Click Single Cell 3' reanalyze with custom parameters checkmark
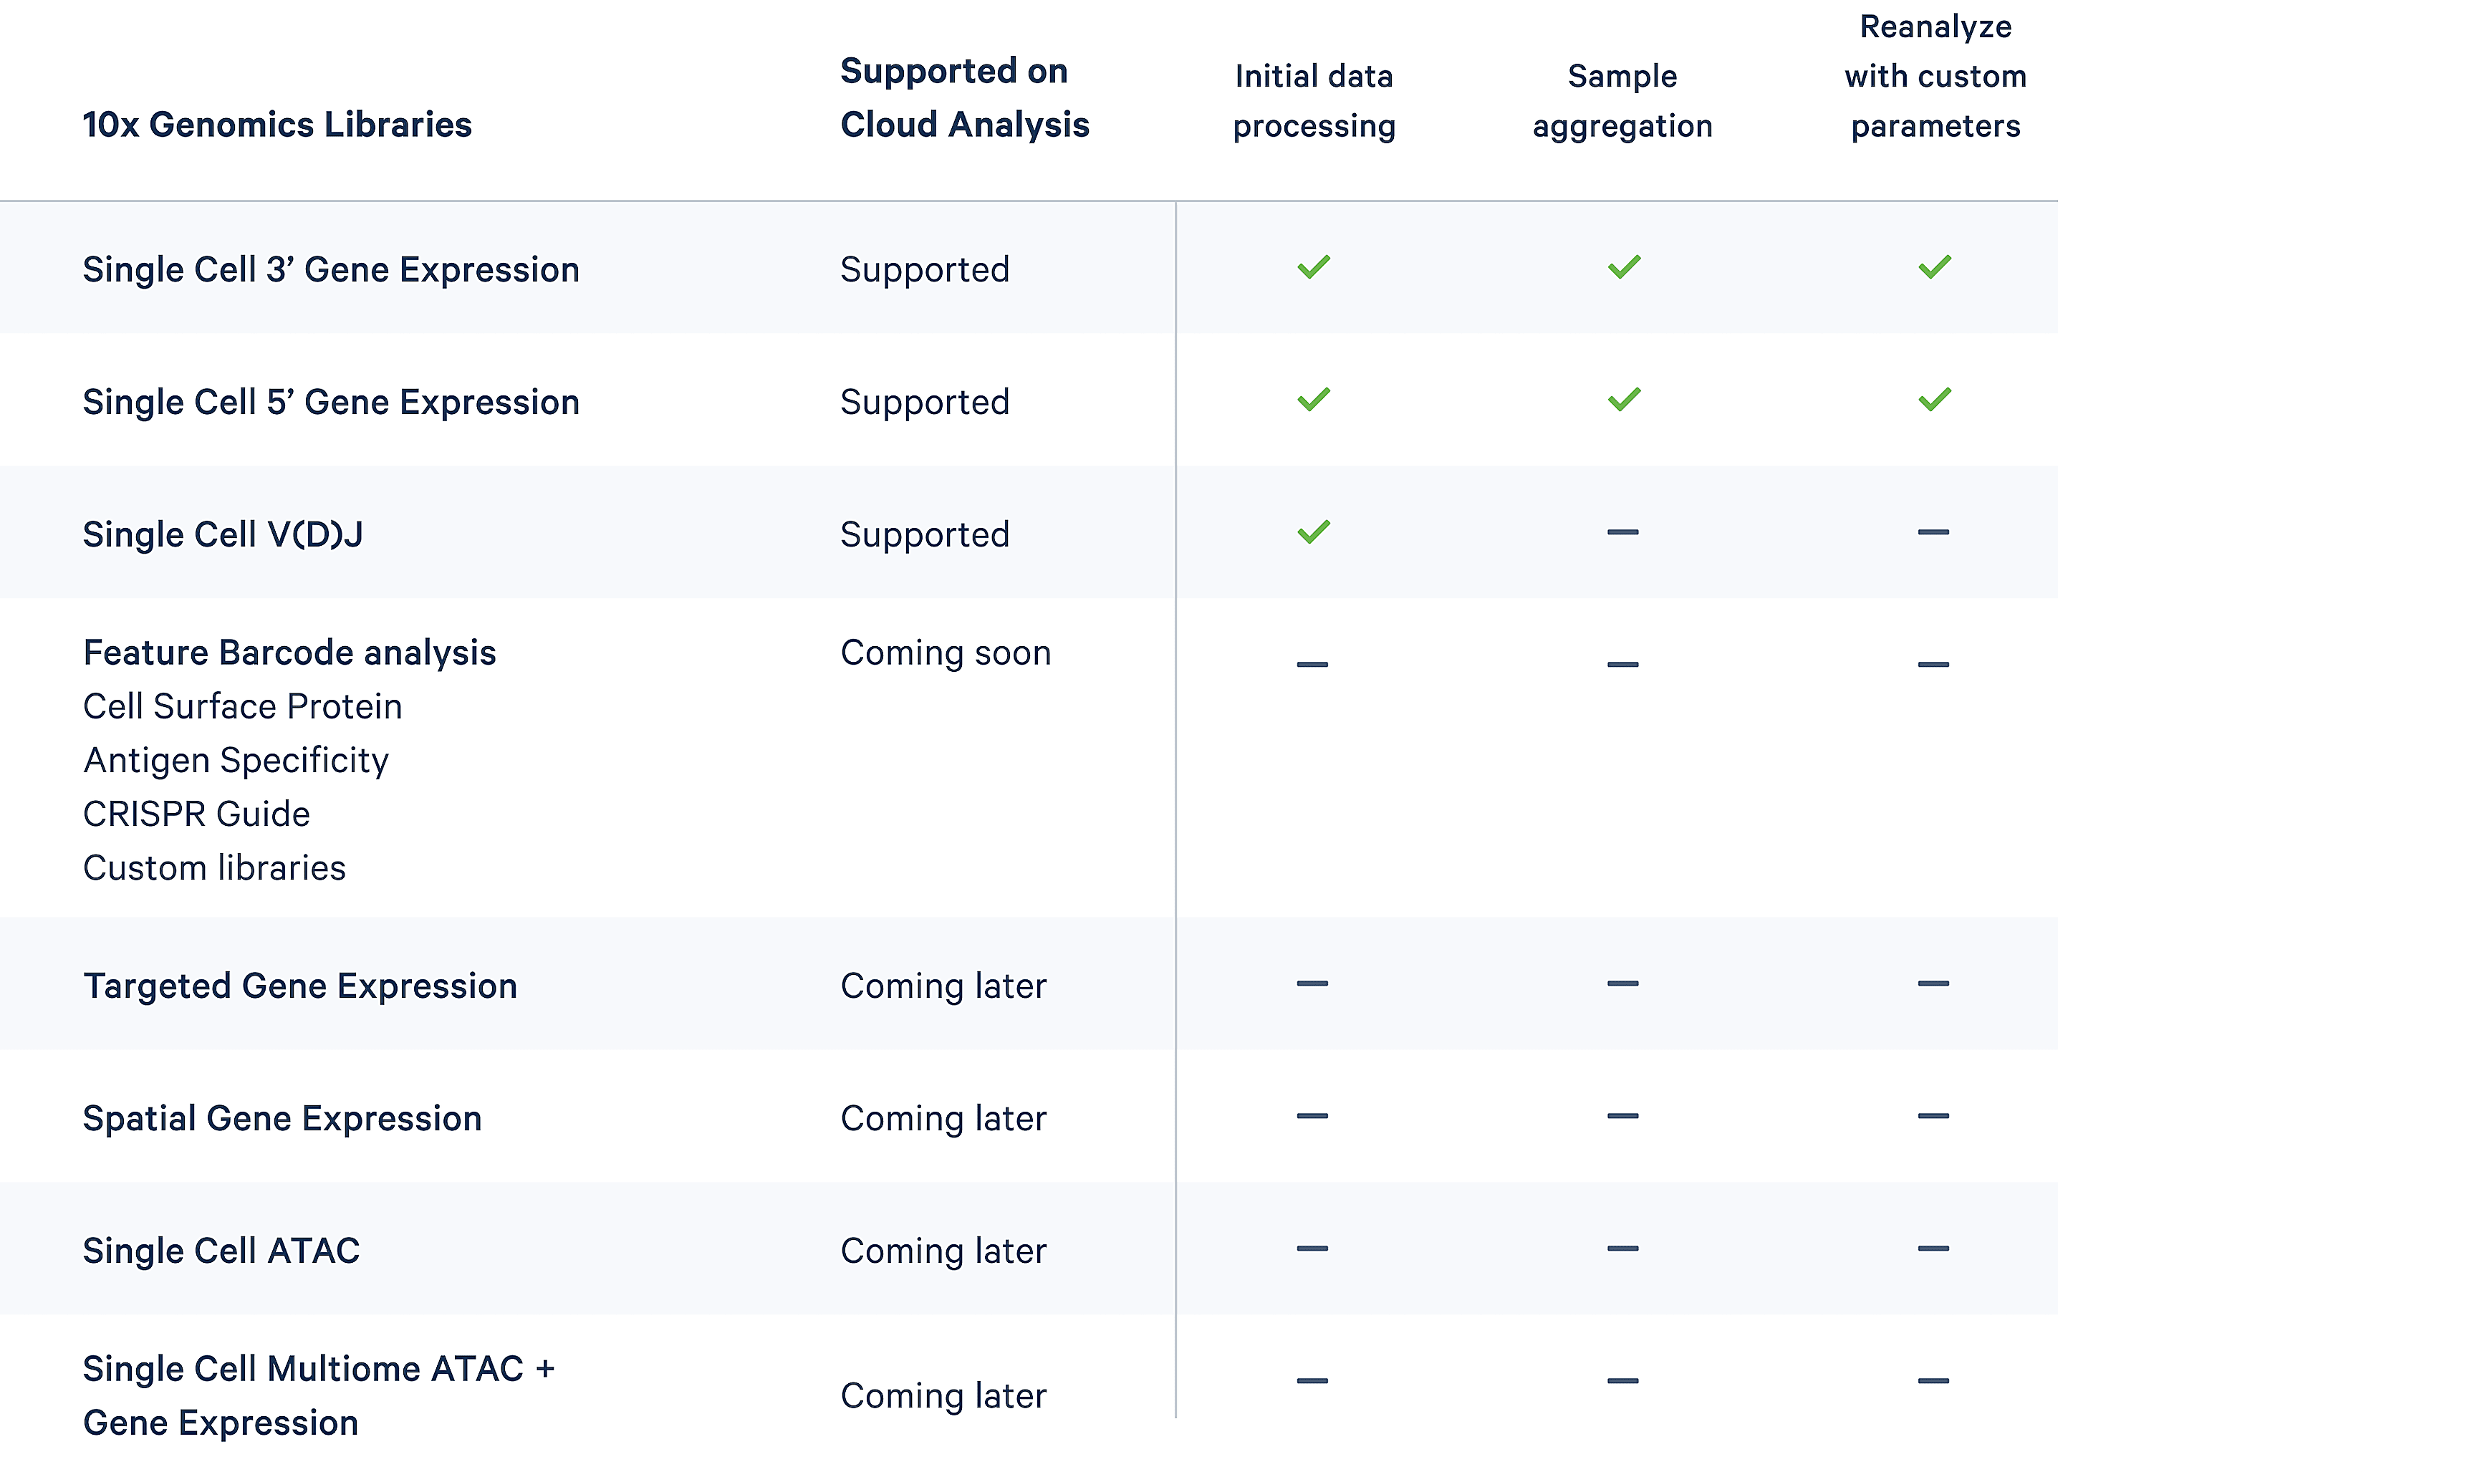 [1934, 268]
